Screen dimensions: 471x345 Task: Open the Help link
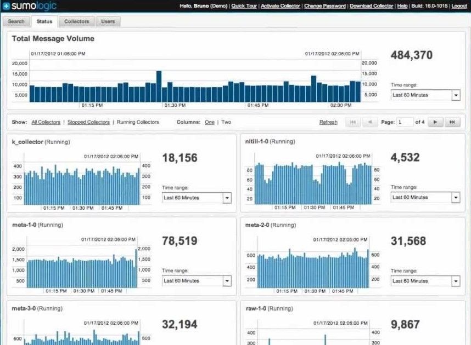click(402, 5)
